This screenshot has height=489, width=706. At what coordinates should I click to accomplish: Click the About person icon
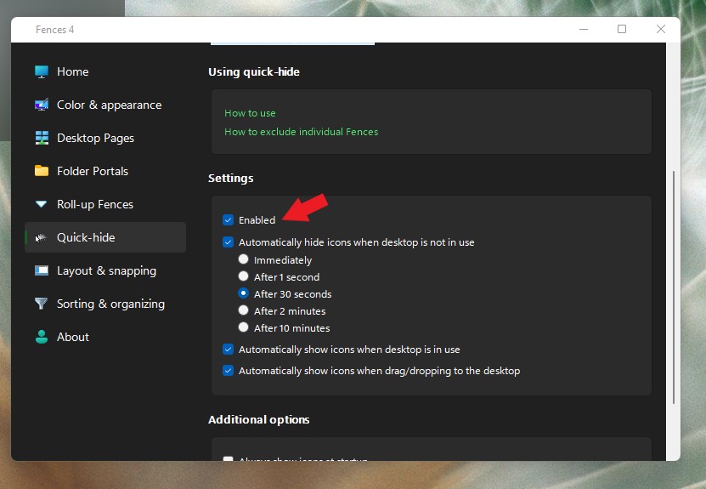(42, 337)
